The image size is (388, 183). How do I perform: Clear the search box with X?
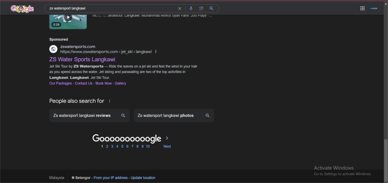point(180,8)
